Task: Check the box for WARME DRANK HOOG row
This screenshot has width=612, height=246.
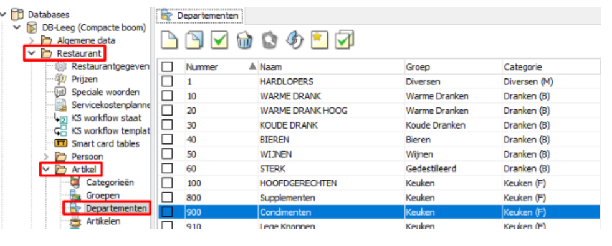Action: (167, 110)
